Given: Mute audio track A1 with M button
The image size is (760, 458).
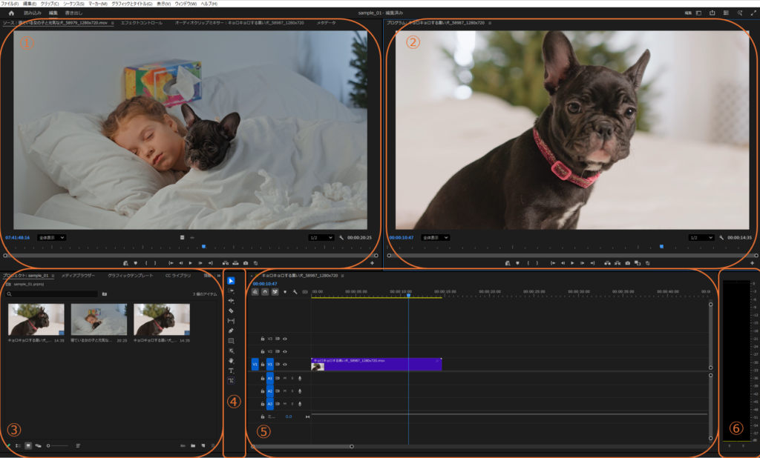Looking at the screenshot, I should pyautogui.click(x=285, y=378).
